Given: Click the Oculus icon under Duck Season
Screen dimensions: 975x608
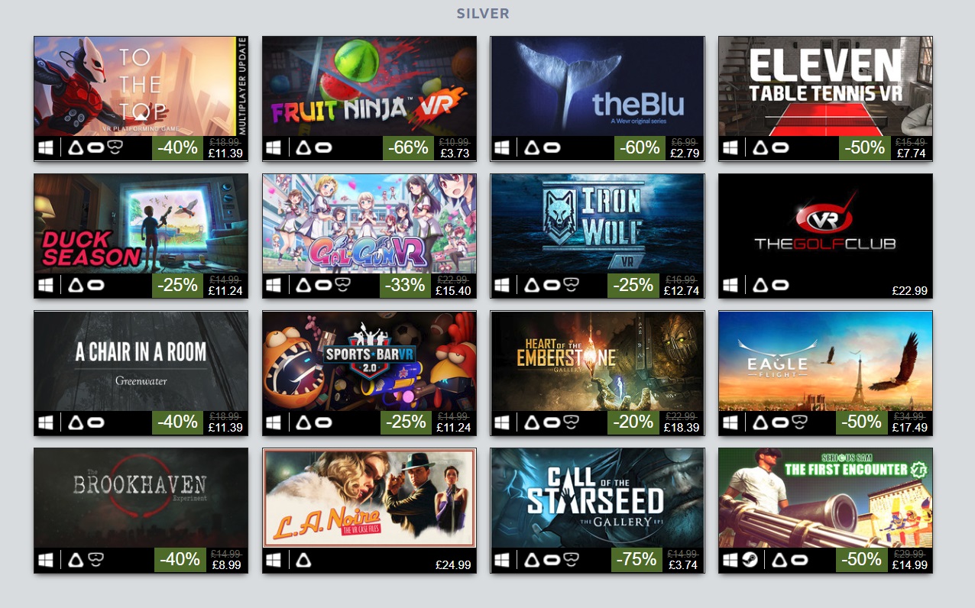Looking at the screenshot, I should coord(96,286).
